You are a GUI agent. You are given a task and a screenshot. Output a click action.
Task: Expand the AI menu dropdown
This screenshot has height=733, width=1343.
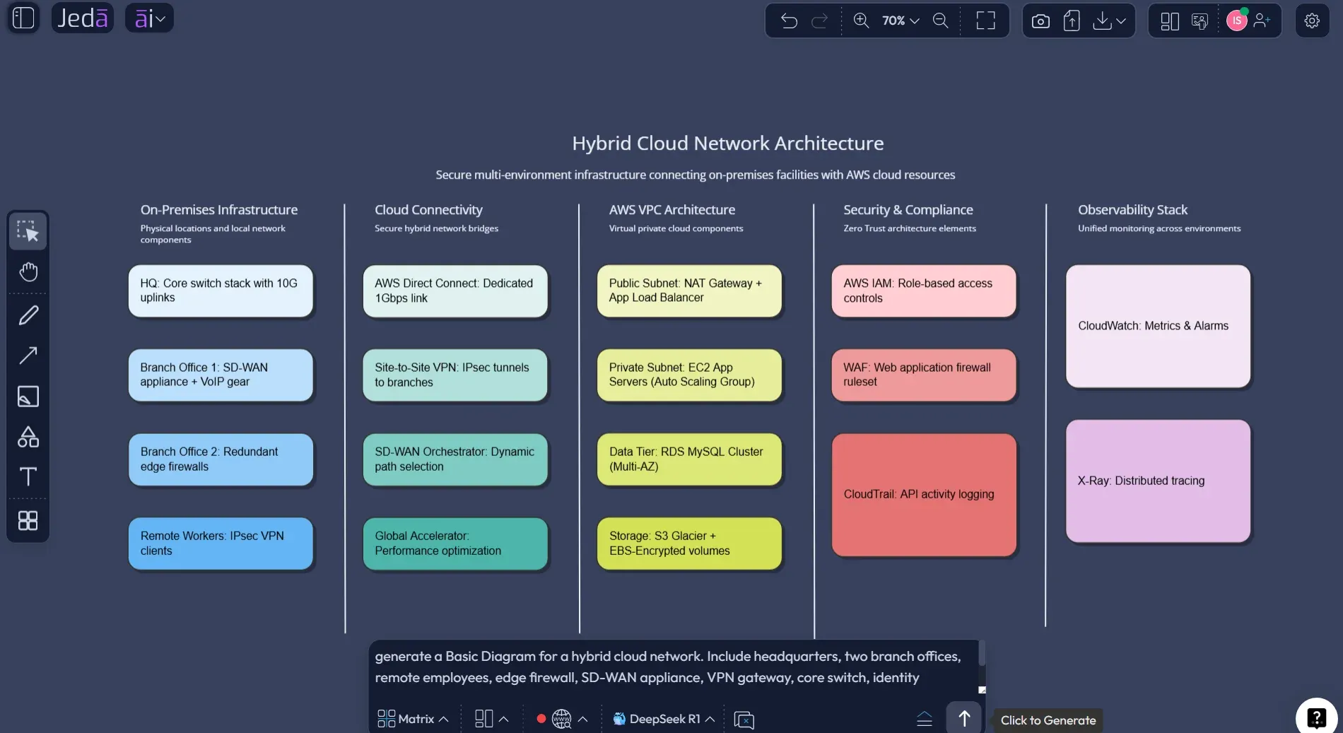[149, 18]
